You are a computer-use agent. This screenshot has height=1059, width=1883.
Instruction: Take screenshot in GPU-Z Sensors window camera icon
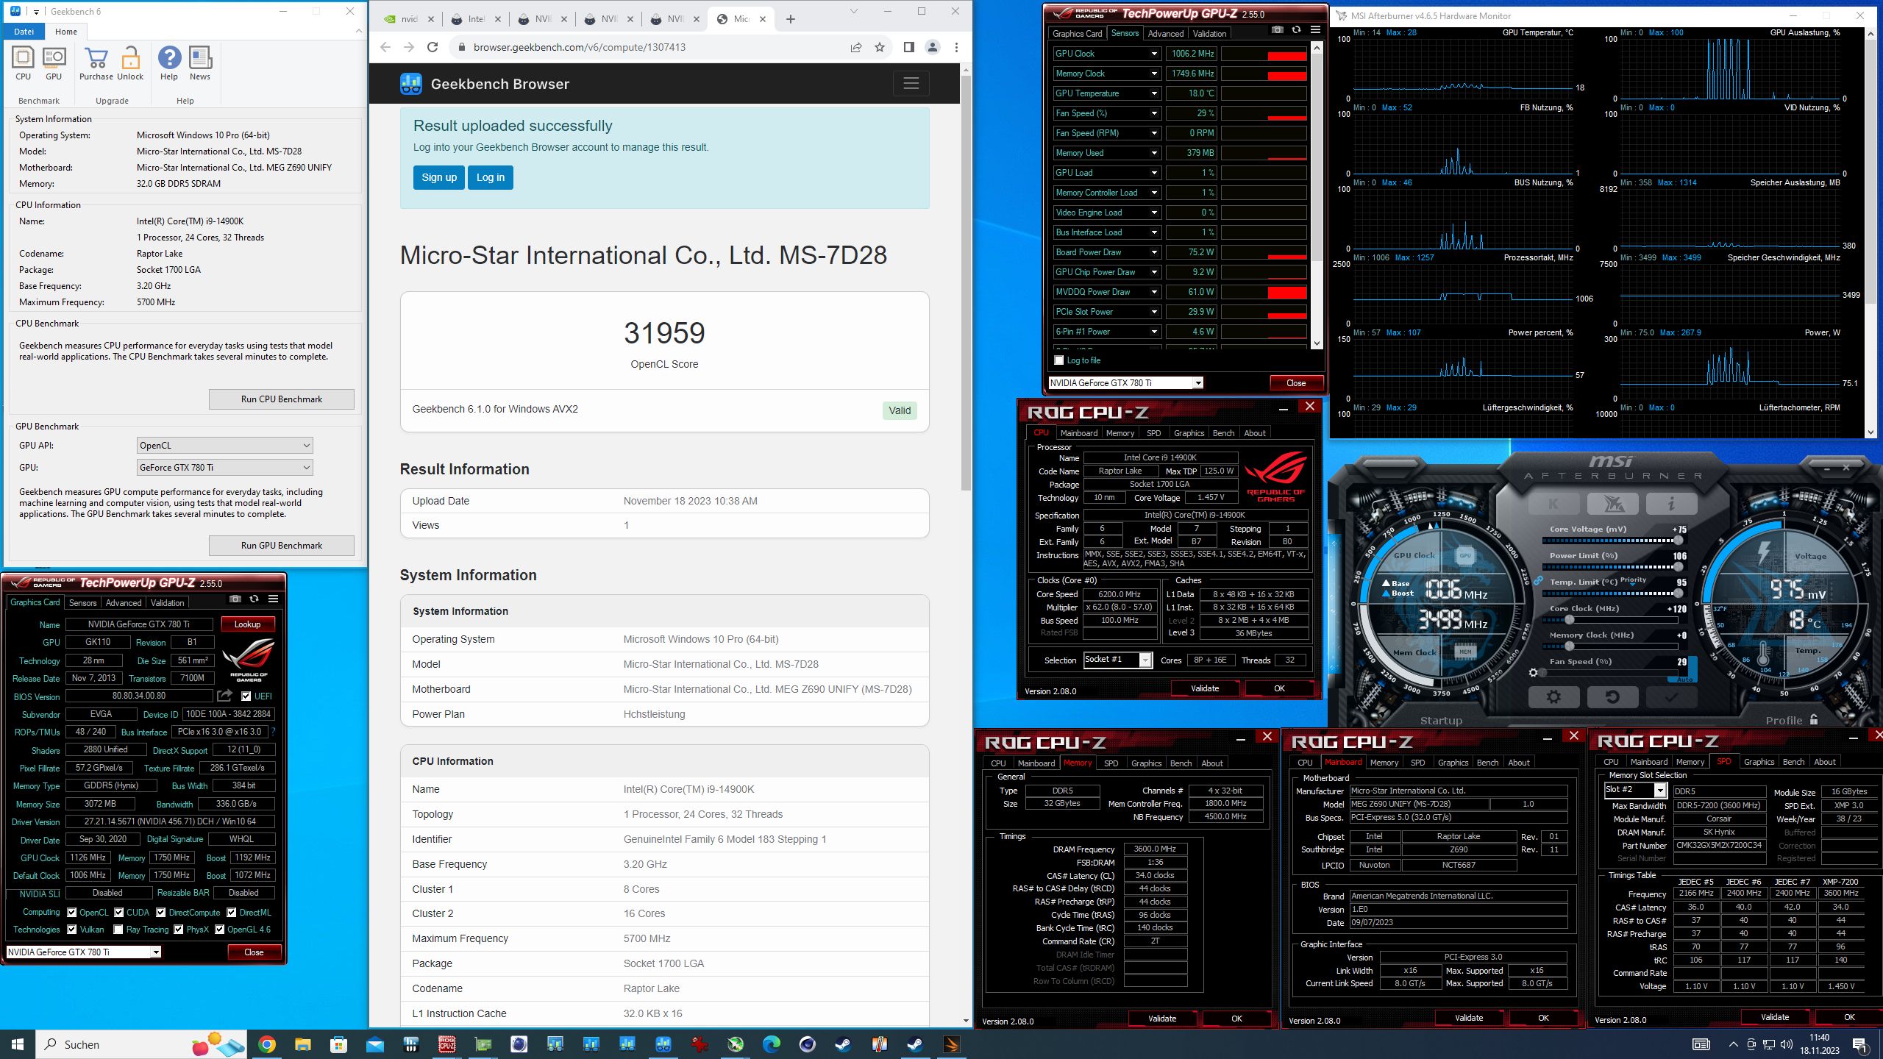1278,30
